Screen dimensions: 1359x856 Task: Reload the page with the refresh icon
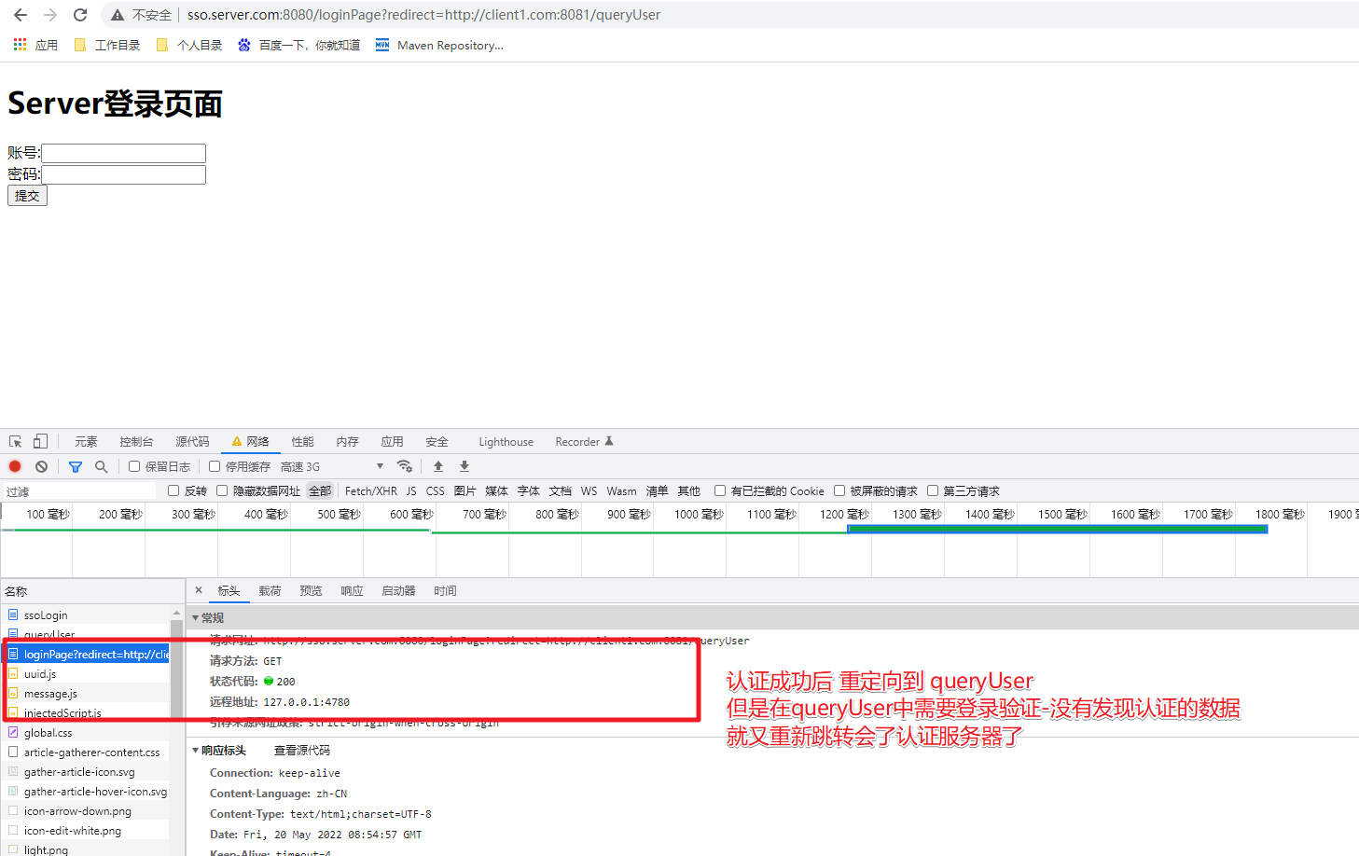[x=80, y=15]
